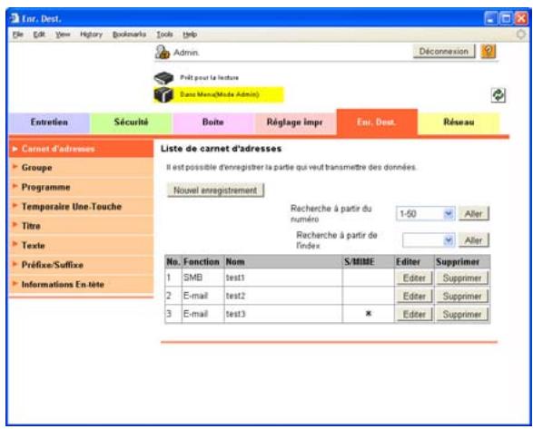Select Temporaire Une-Touche in sidebar
Image resolution: width=533 pixels, height=429 pixels.
tap(81, 207)
